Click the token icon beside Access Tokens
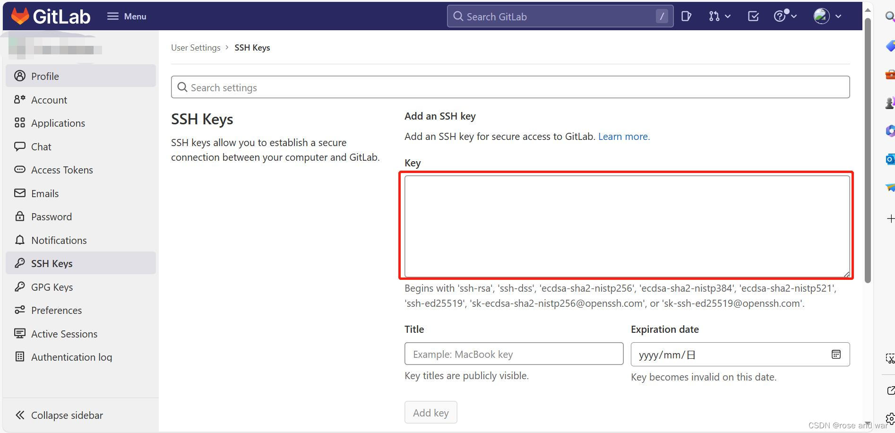The image size is (895, 433). click(19, 169)
